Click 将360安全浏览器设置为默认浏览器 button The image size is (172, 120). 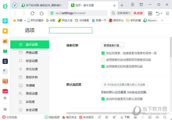point(124,85)
